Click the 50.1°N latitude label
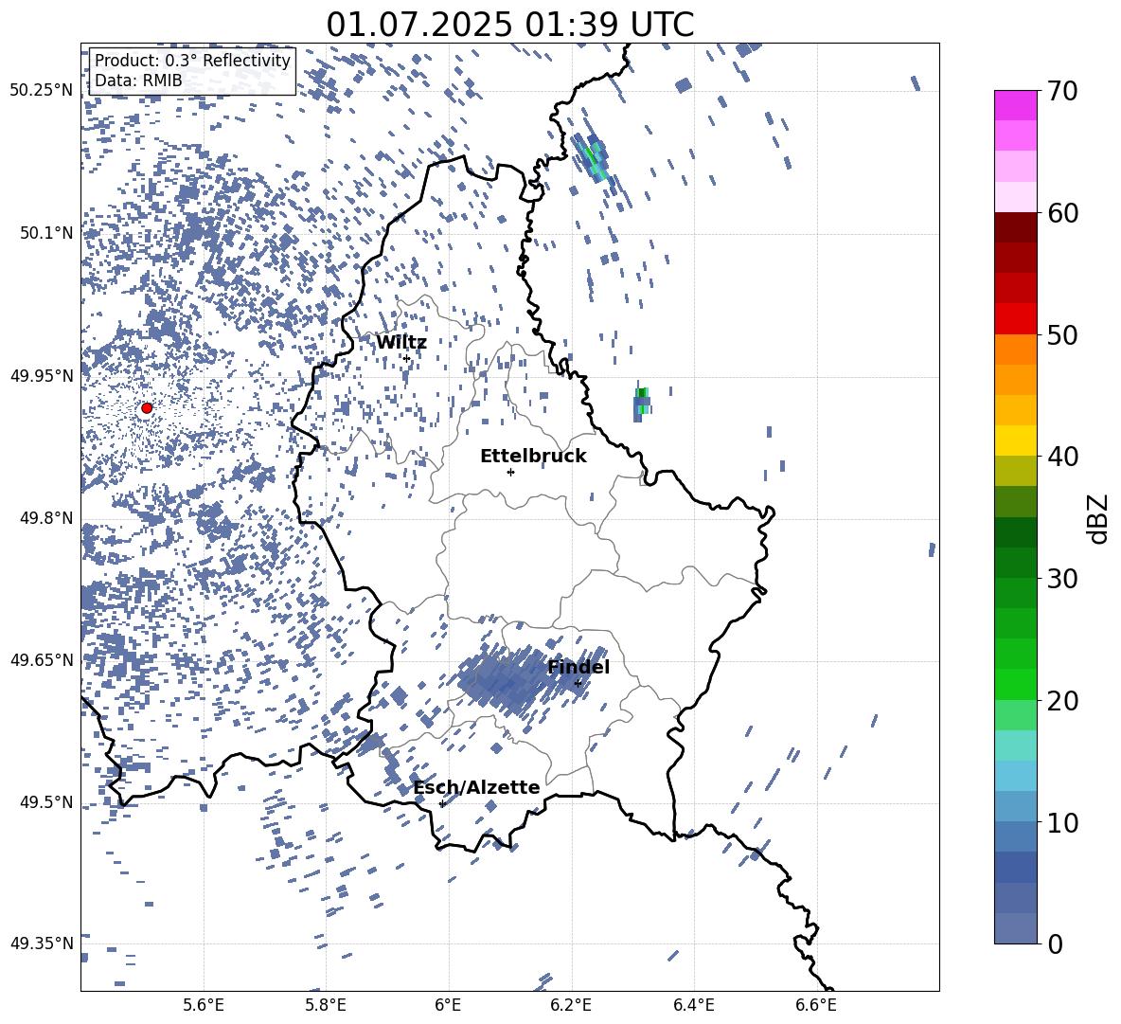 pos(46,233)
